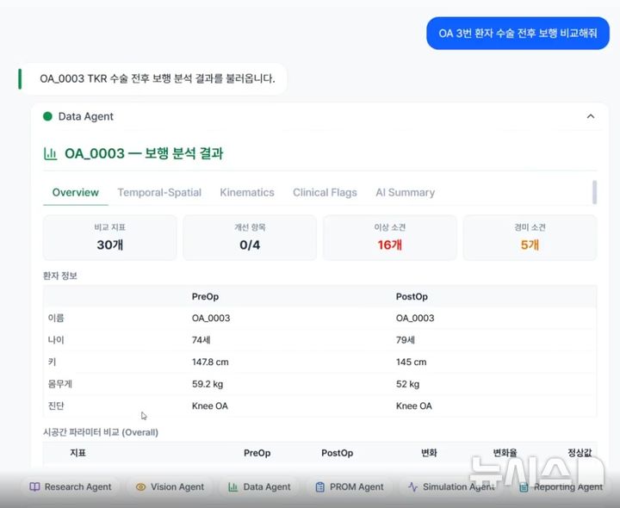
Task: Click the PostOp age value 79세
Action: click(x=406, y=340)
